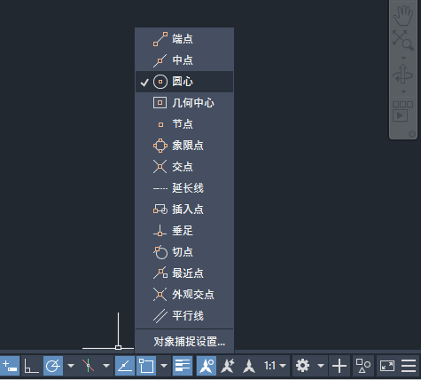Select 外观交点 apparent intersection entry

click(x=184, y=295)
